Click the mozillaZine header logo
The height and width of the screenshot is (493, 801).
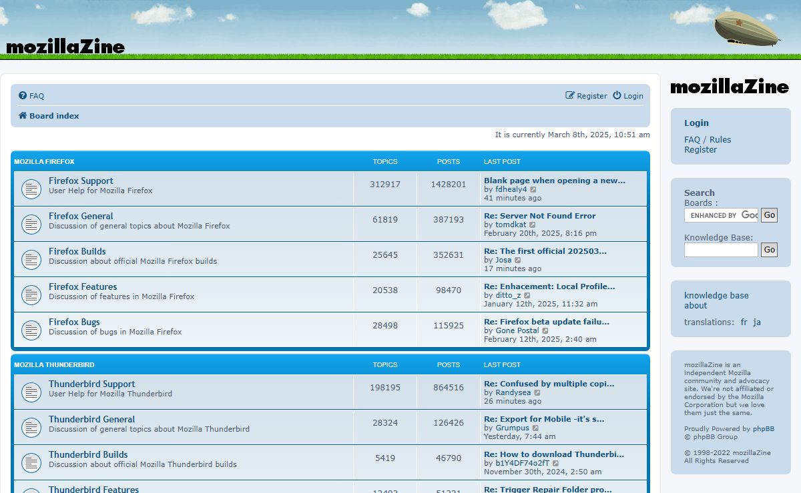coord(65,47)
